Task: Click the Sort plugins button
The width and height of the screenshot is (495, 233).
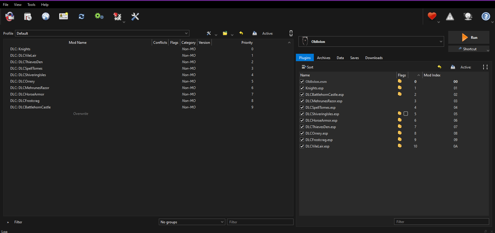Action: click(308, 67)
